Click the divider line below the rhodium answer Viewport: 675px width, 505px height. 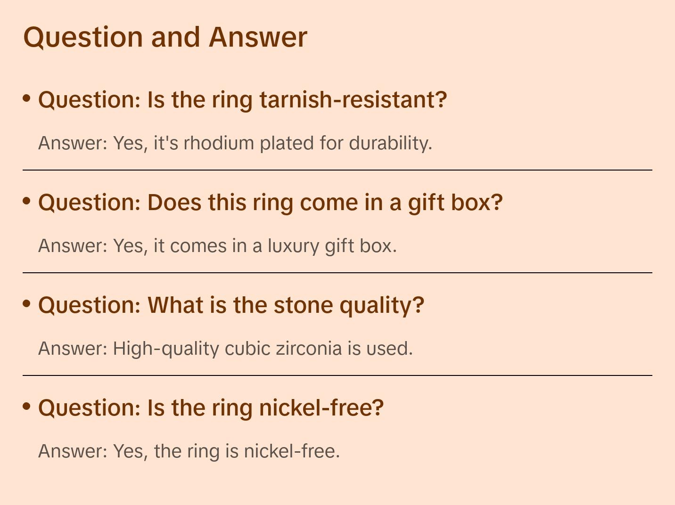point(337,170)
